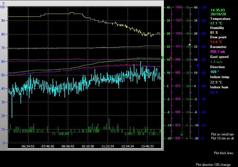Click the 14:35:03 clock time
This screenshot has height=167, width=238.
pos(218,10)
